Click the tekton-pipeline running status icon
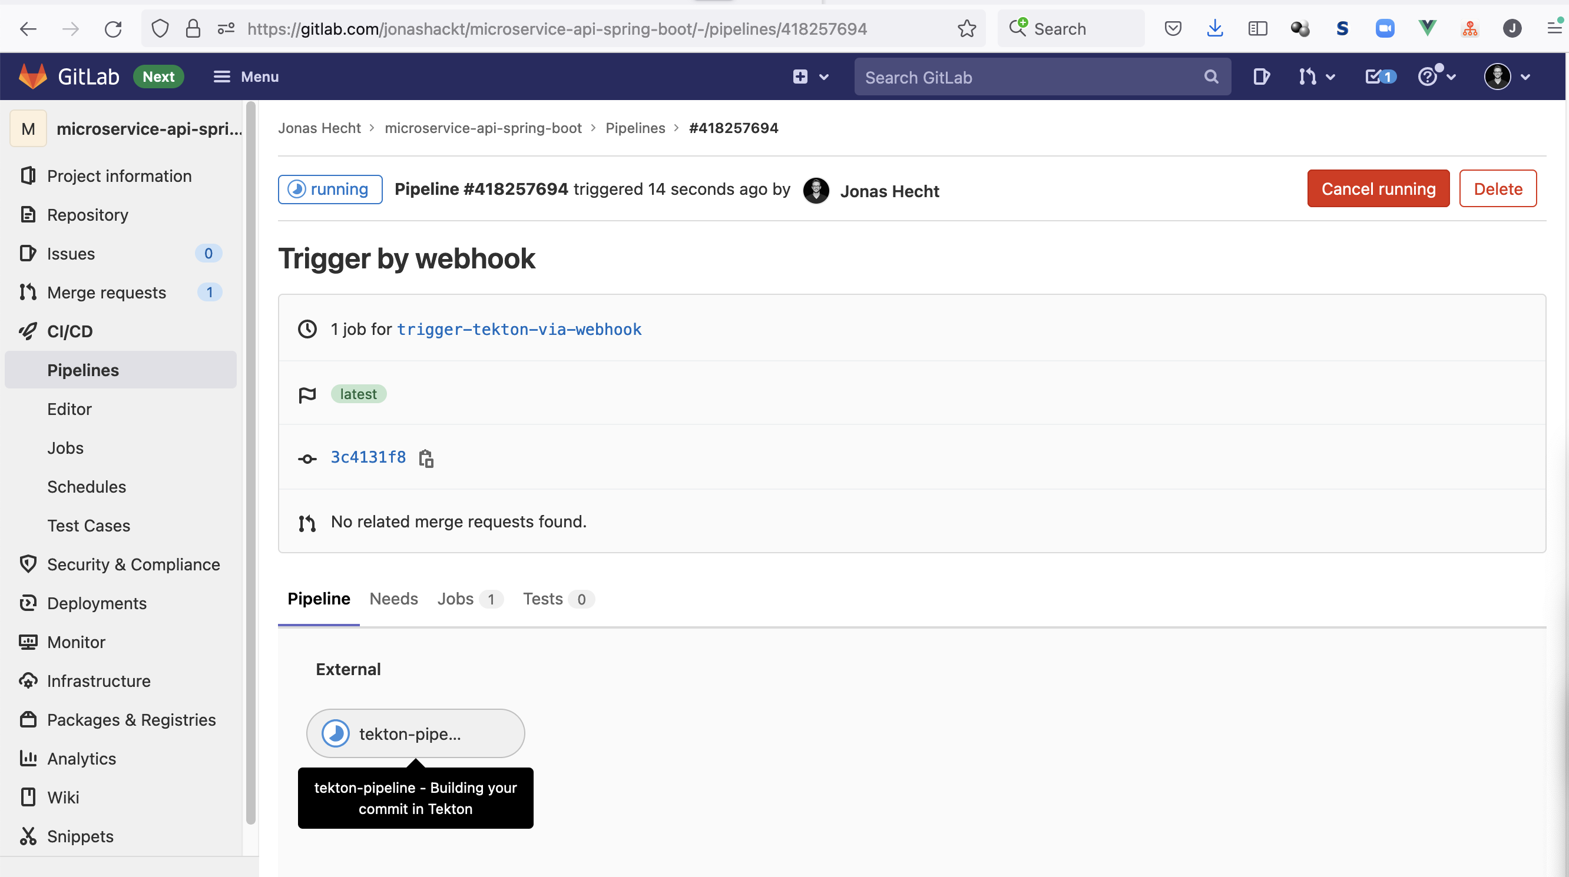Image resolution: width=1569 pixels, height=877 pixels. (336, 733)
